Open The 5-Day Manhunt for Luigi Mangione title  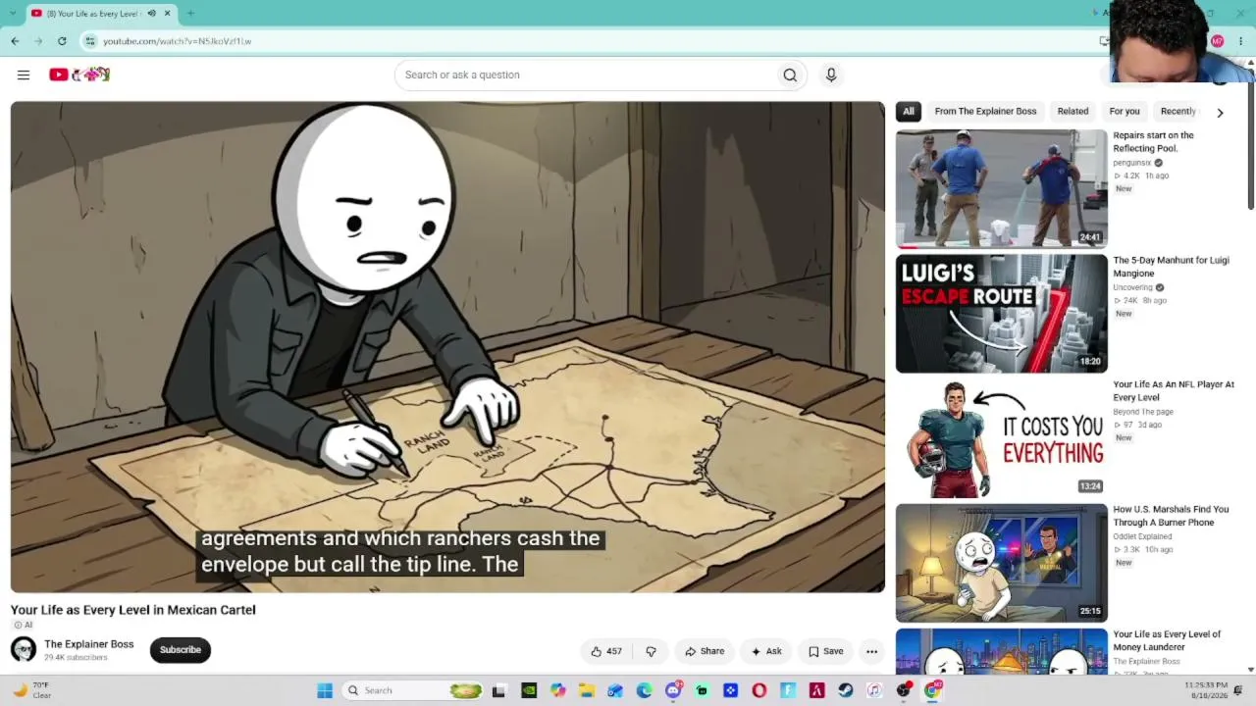click(1171, 267)
